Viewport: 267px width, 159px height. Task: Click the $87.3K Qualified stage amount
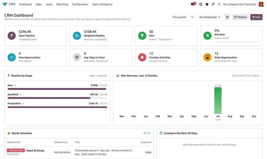(94, 94)
